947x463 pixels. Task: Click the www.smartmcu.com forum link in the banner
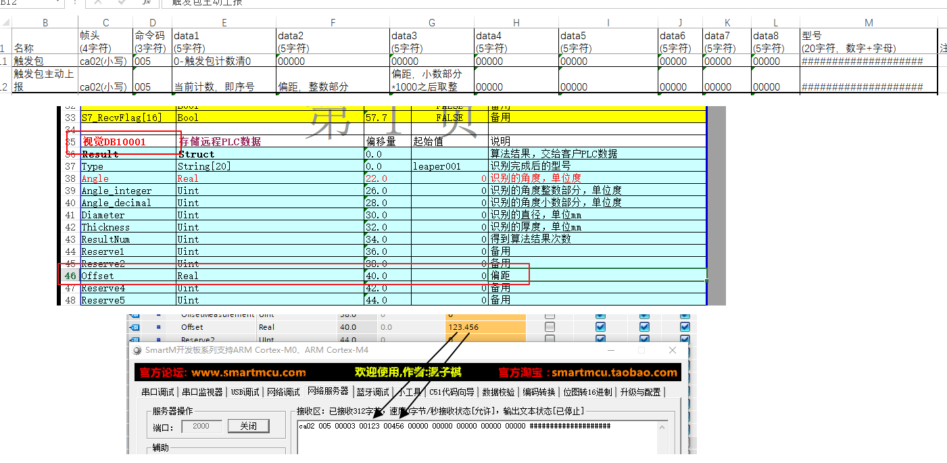(249, 372)
